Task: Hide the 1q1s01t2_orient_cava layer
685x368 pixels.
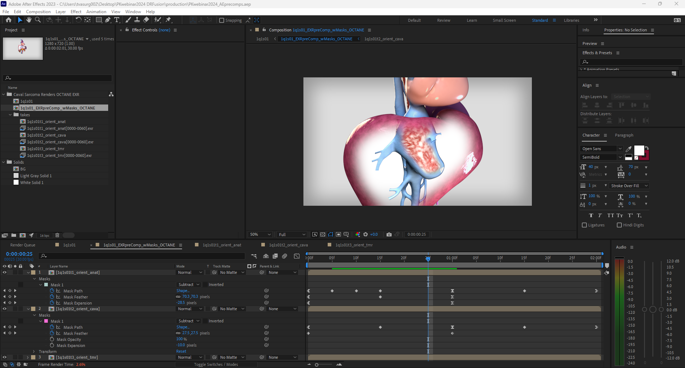Action: pos(5,309)
